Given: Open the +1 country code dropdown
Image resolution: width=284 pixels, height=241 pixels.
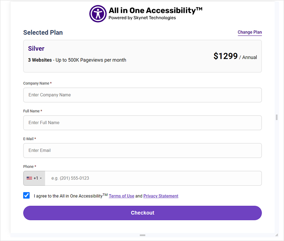Looking at the screenshot, I should pyautogui.click(x=34, y=178).
